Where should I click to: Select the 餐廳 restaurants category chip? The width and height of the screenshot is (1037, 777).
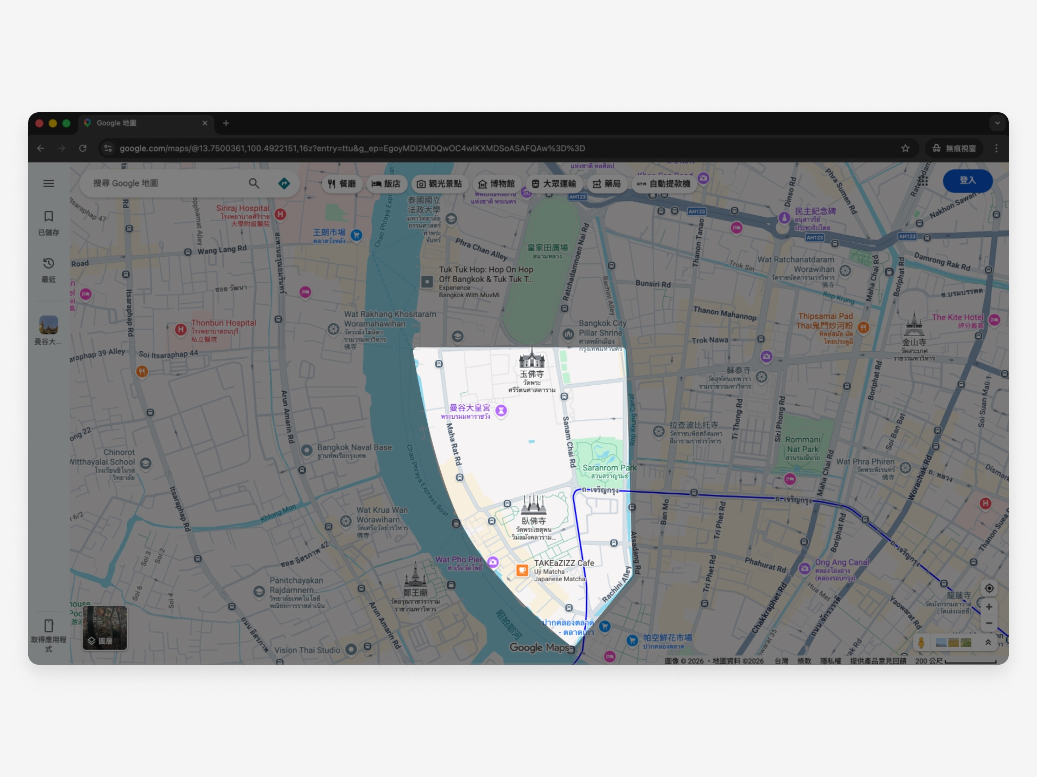click(342, 184)
